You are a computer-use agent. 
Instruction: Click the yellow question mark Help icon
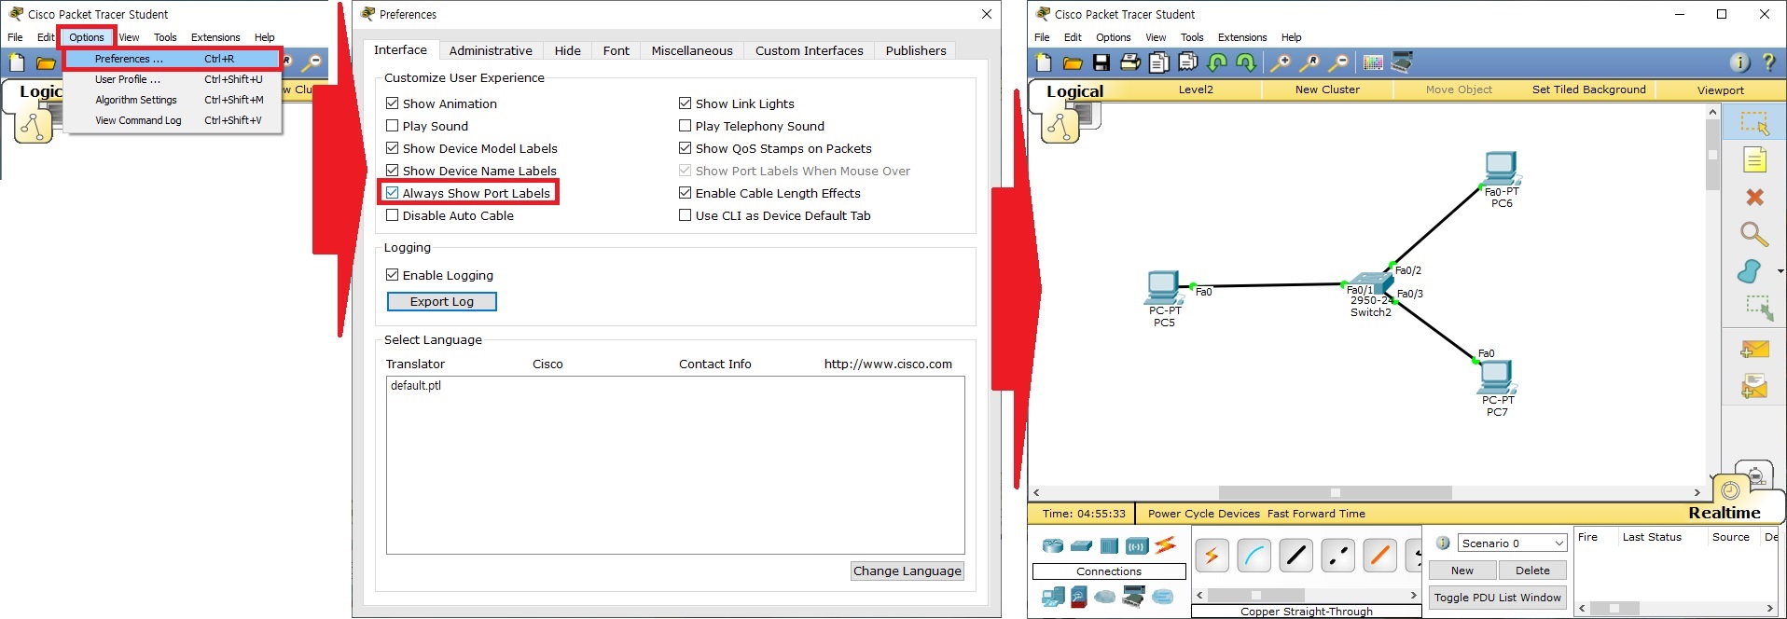point(1768,62)
